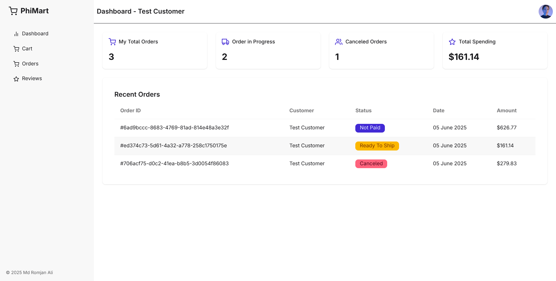Select the bar chart icon beside Dashboard
The width and height of the screenshot is (556, 281).
[x=16, y=34]
